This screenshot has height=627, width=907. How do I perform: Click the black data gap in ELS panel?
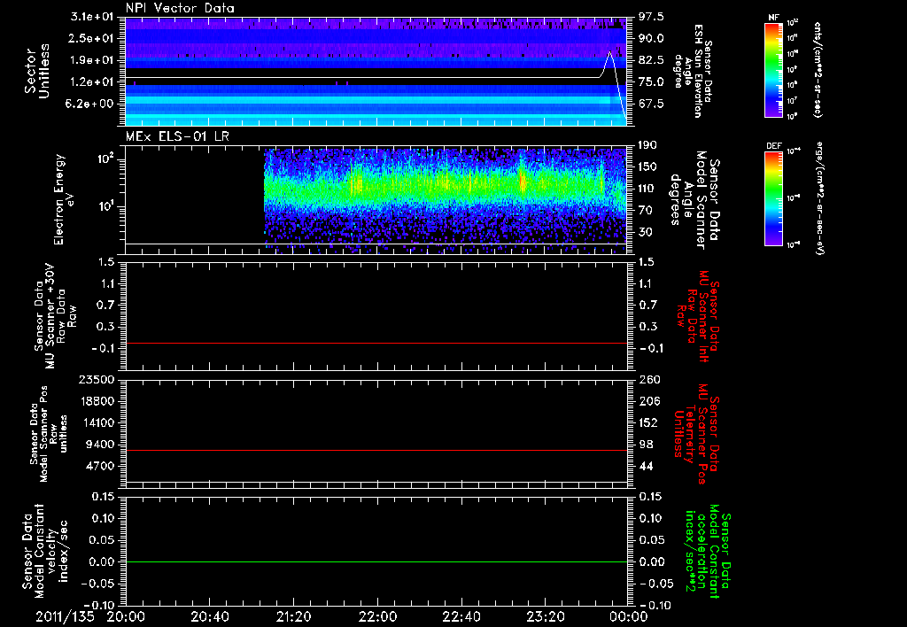(x=195, y=190)
